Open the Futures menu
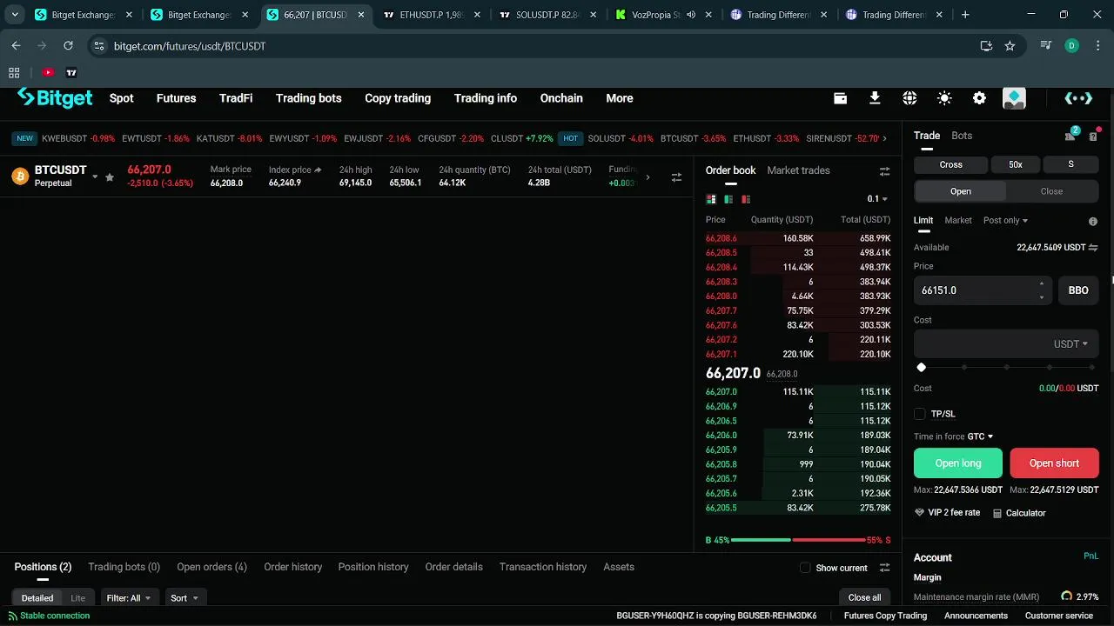This screenshot has width=1114, height=626. [x=176, y=98]
